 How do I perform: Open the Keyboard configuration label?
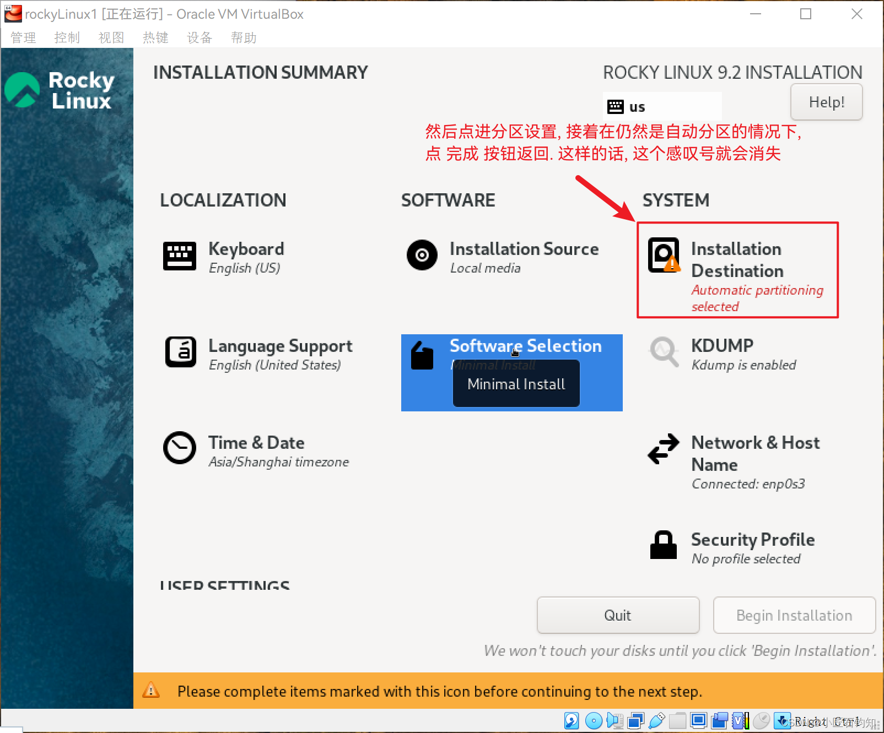coord(246,249)
